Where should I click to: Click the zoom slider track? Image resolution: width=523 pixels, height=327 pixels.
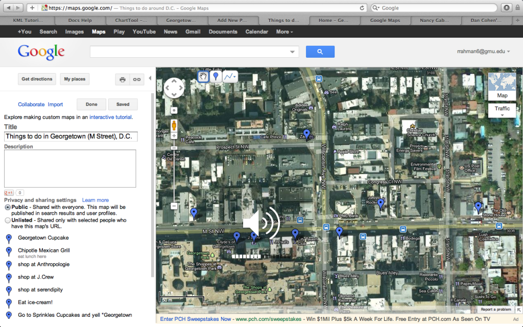coord(174,175)
